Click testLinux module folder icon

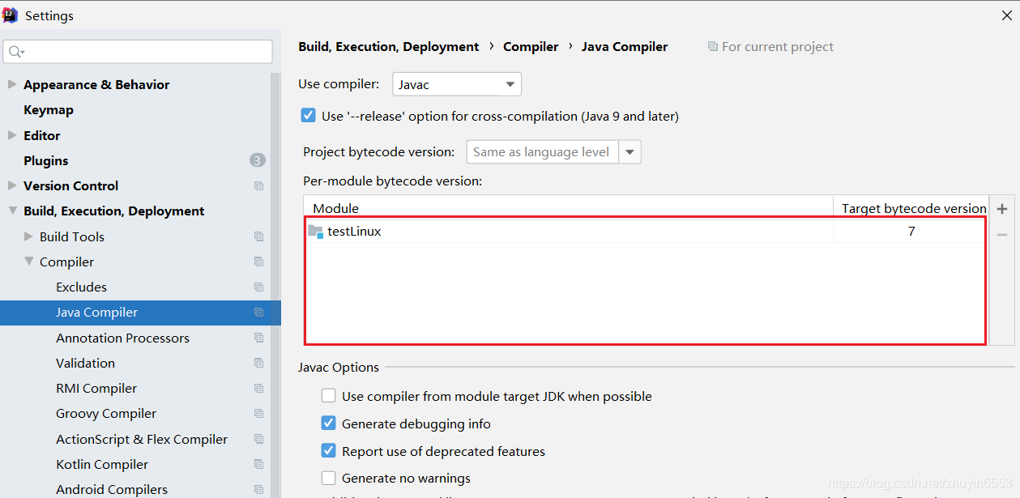tap(315, 232)
